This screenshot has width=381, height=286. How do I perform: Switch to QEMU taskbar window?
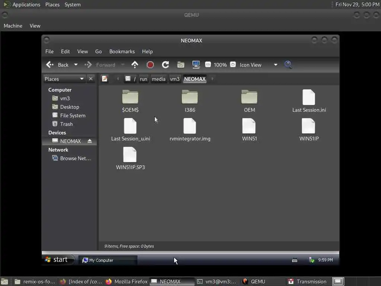click(263, 282)
